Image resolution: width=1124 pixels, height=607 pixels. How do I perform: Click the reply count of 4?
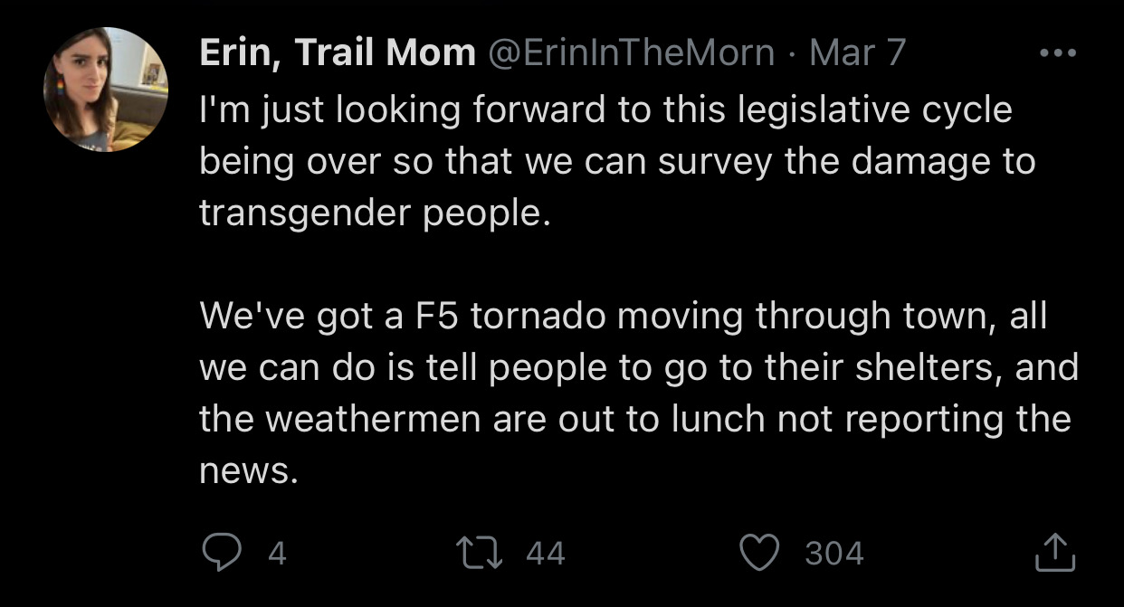pos(278,553)
